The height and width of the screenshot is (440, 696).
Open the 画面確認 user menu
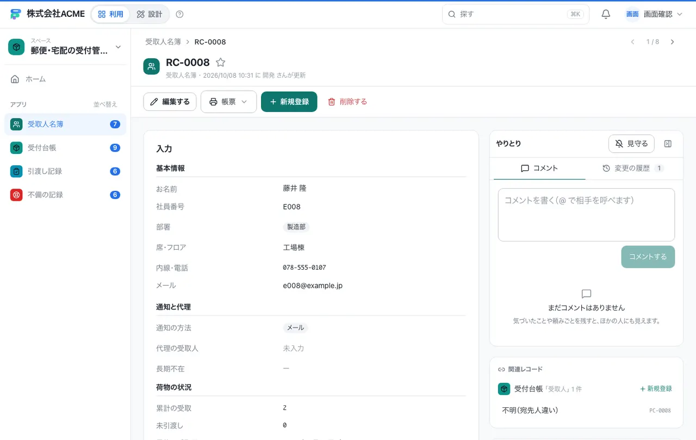click(x=654, y=14)
